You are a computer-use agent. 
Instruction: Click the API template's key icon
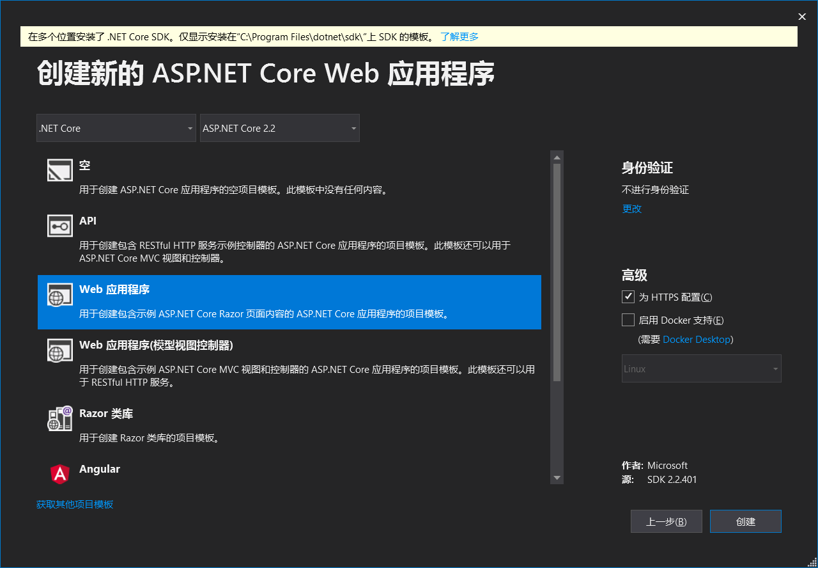[x=59, y=226]
